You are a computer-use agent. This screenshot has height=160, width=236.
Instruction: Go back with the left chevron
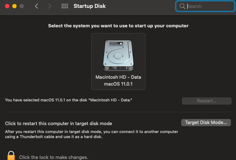36,6
